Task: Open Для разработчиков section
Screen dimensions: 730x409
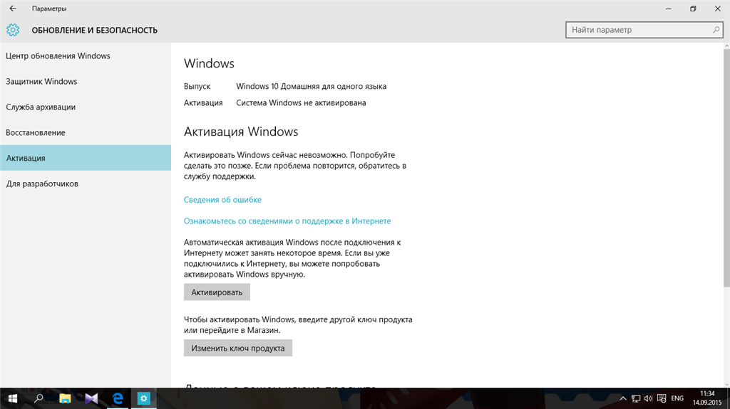Action: click(86, 184)
